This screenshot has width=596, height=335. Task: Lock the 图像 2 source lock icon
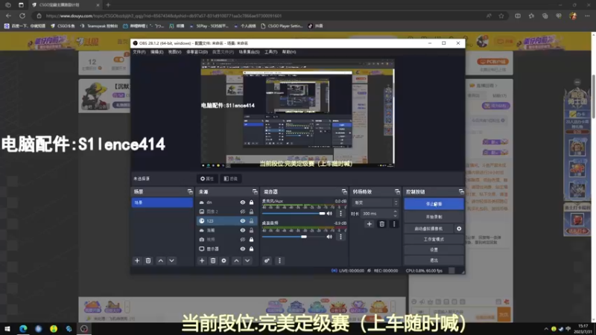tap(251, 211)
